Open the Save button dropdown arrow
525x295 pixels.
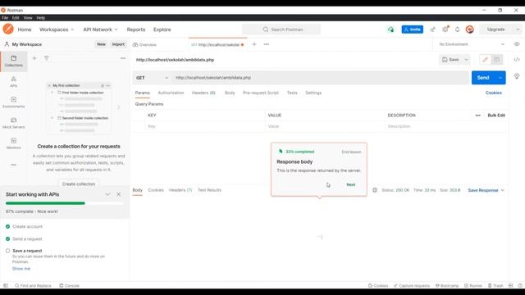click(x=466, y=60)
